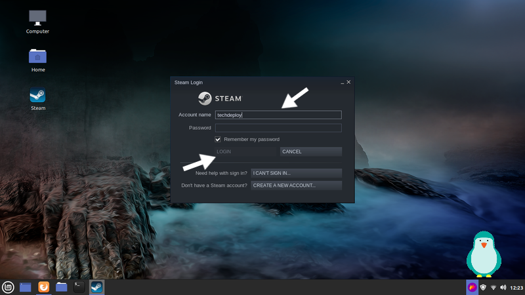The width and height of the screenshot is (525, 295).
Task: Click the show desktop taskbar icon
Action: 26,287
